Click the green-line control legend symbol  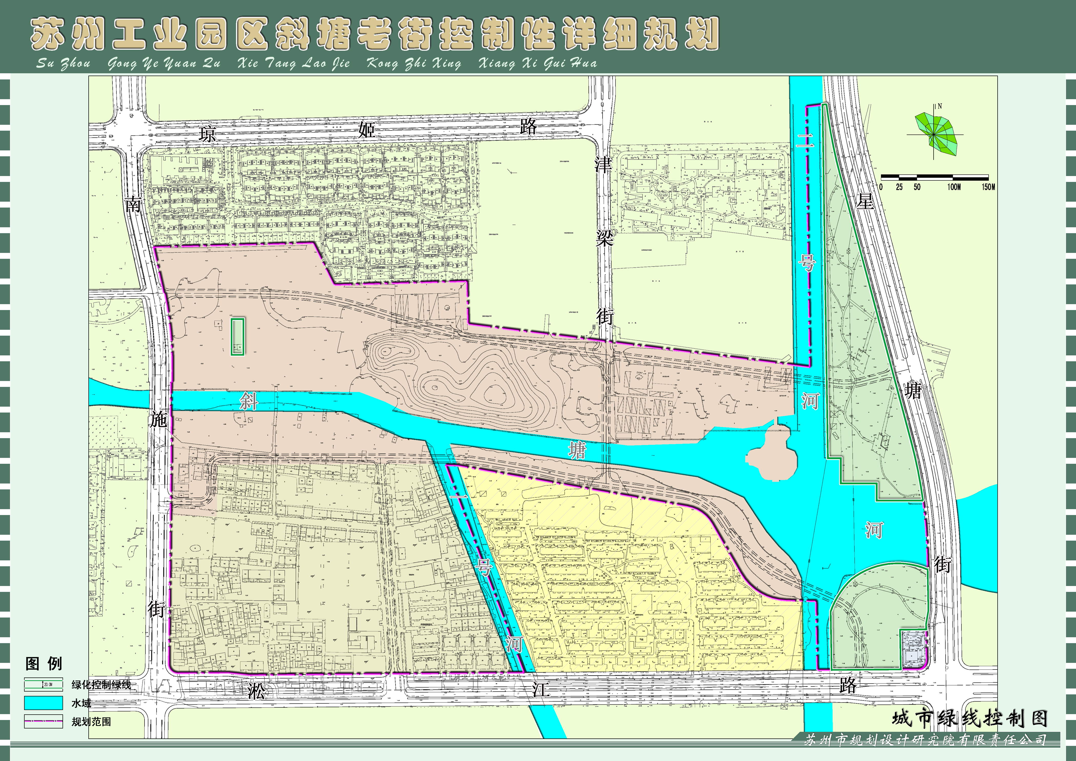click(44, 685)
